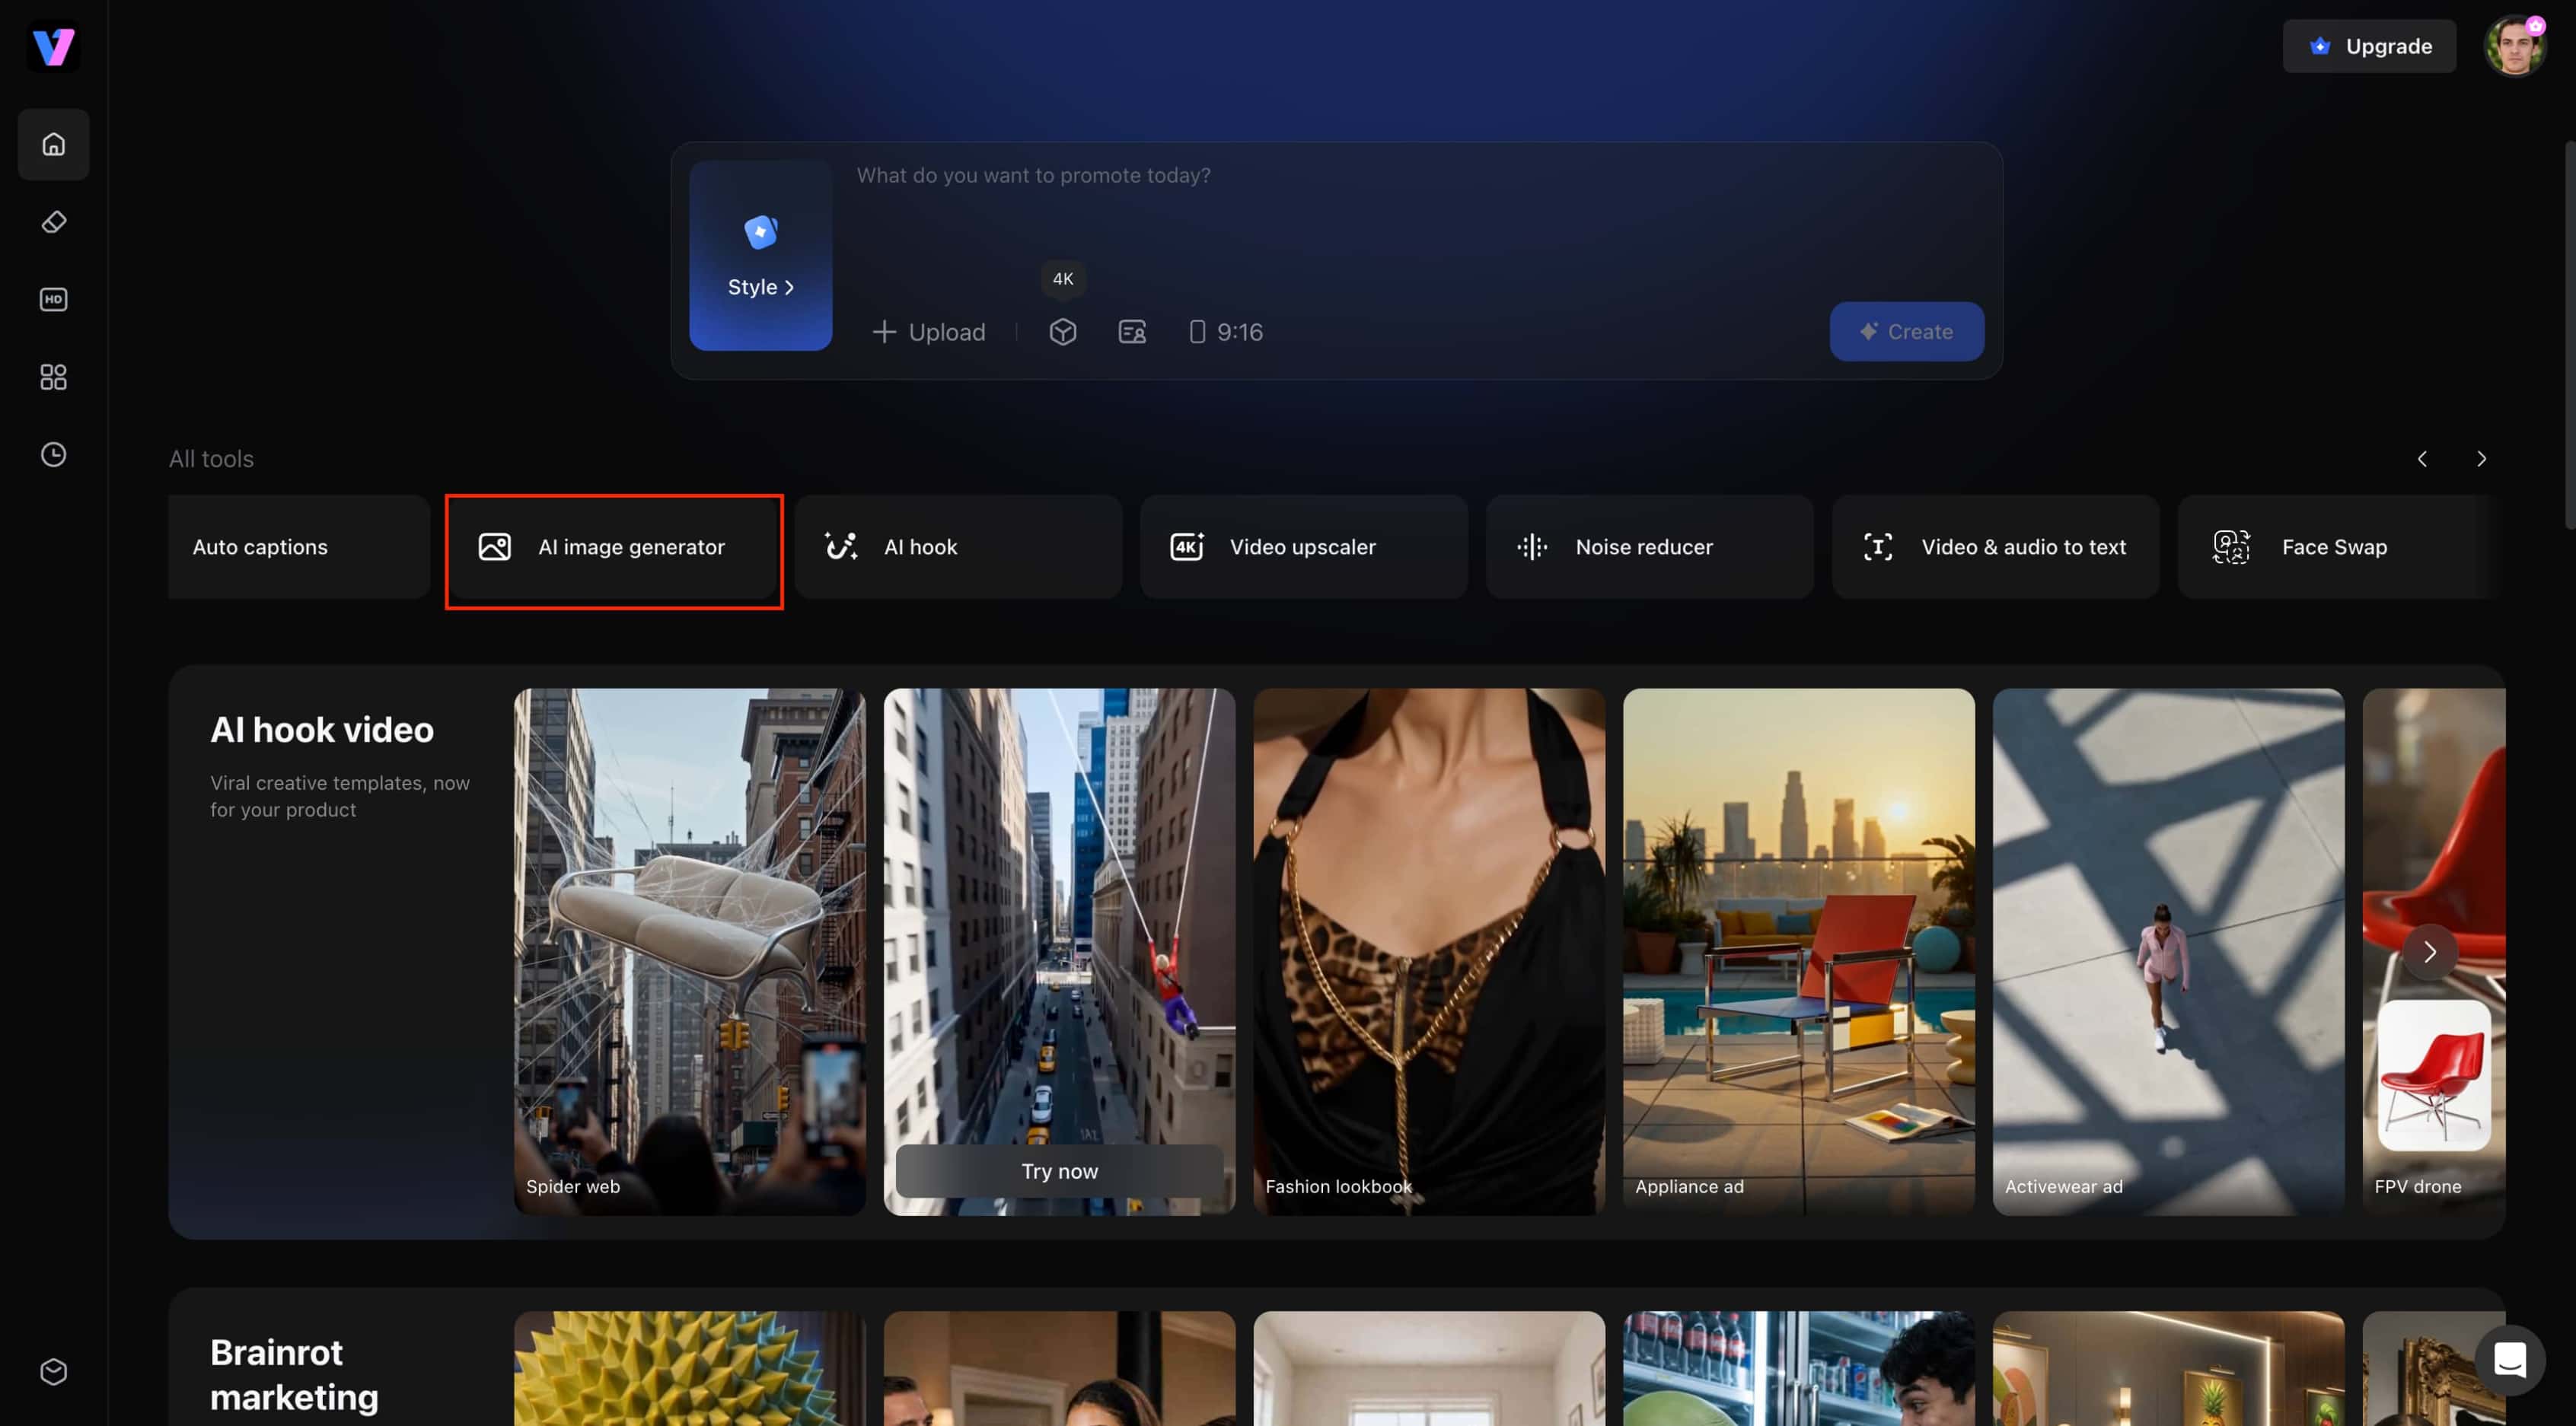
Task: Click the 3D cube 4K model icon
Action: 1063,331
